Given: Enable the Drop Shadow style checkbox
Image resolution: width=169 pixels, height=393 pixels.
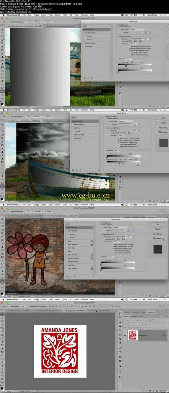Looking at the screenshot, I should tap(67, 268).
